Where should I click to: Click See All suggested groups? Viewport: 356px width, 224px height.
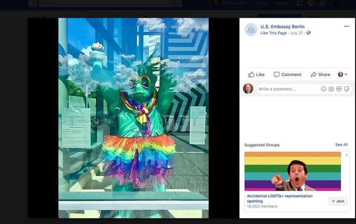(342, 144)
